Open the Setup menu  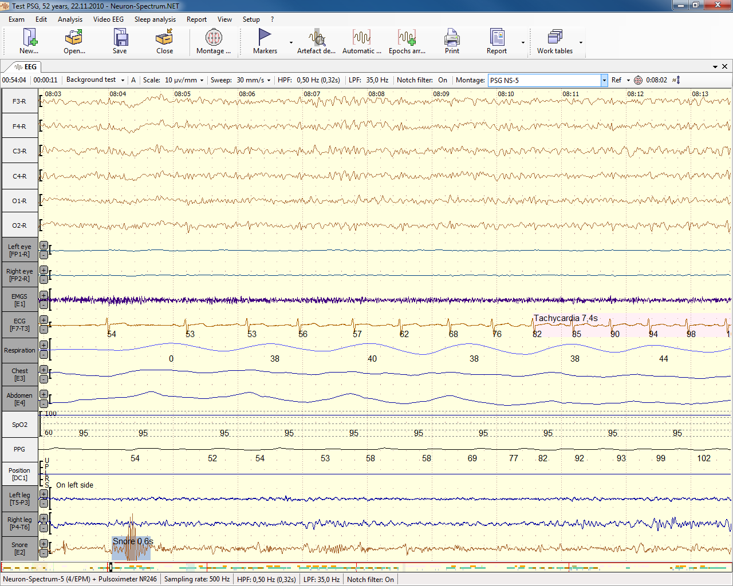pyautogui.click(x=251, y=19)
